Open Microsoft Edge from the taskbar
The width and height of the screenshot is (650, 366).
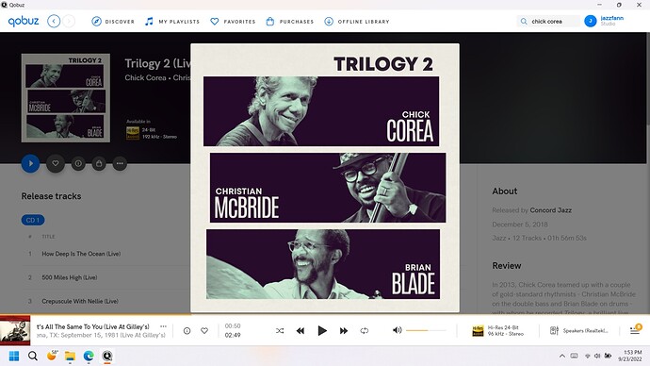(x=89, y=356)
